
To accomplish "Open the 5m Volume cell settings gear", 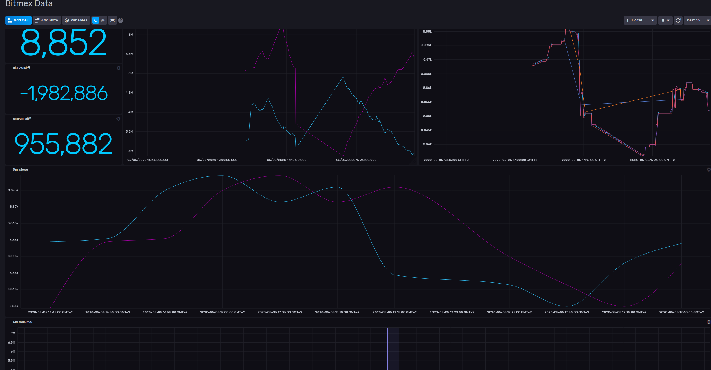I will (x=709, y=322).
